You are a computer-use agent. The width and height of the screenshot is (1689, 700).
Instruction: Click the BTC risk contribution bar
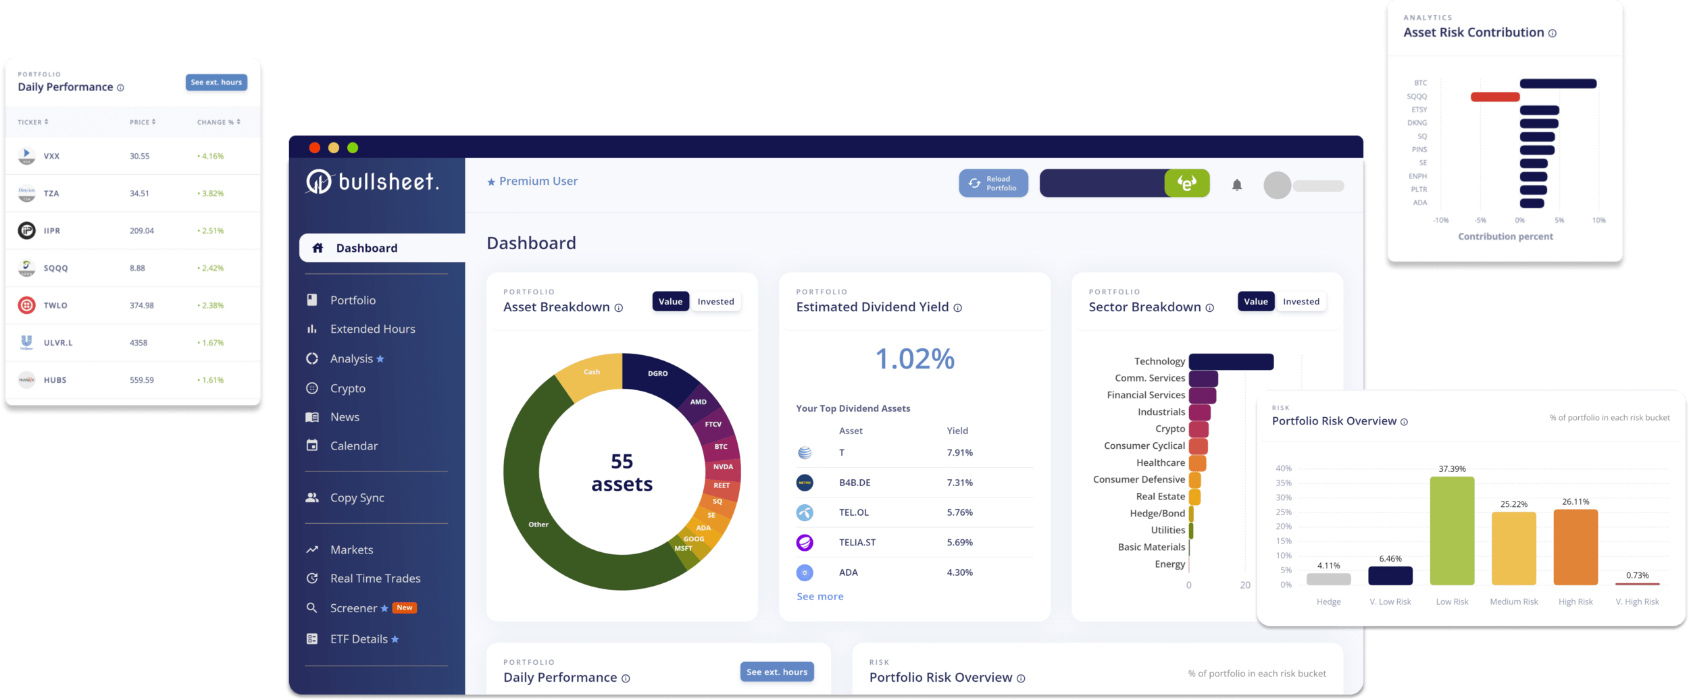pyautogui.click(x=1558, y=84)
